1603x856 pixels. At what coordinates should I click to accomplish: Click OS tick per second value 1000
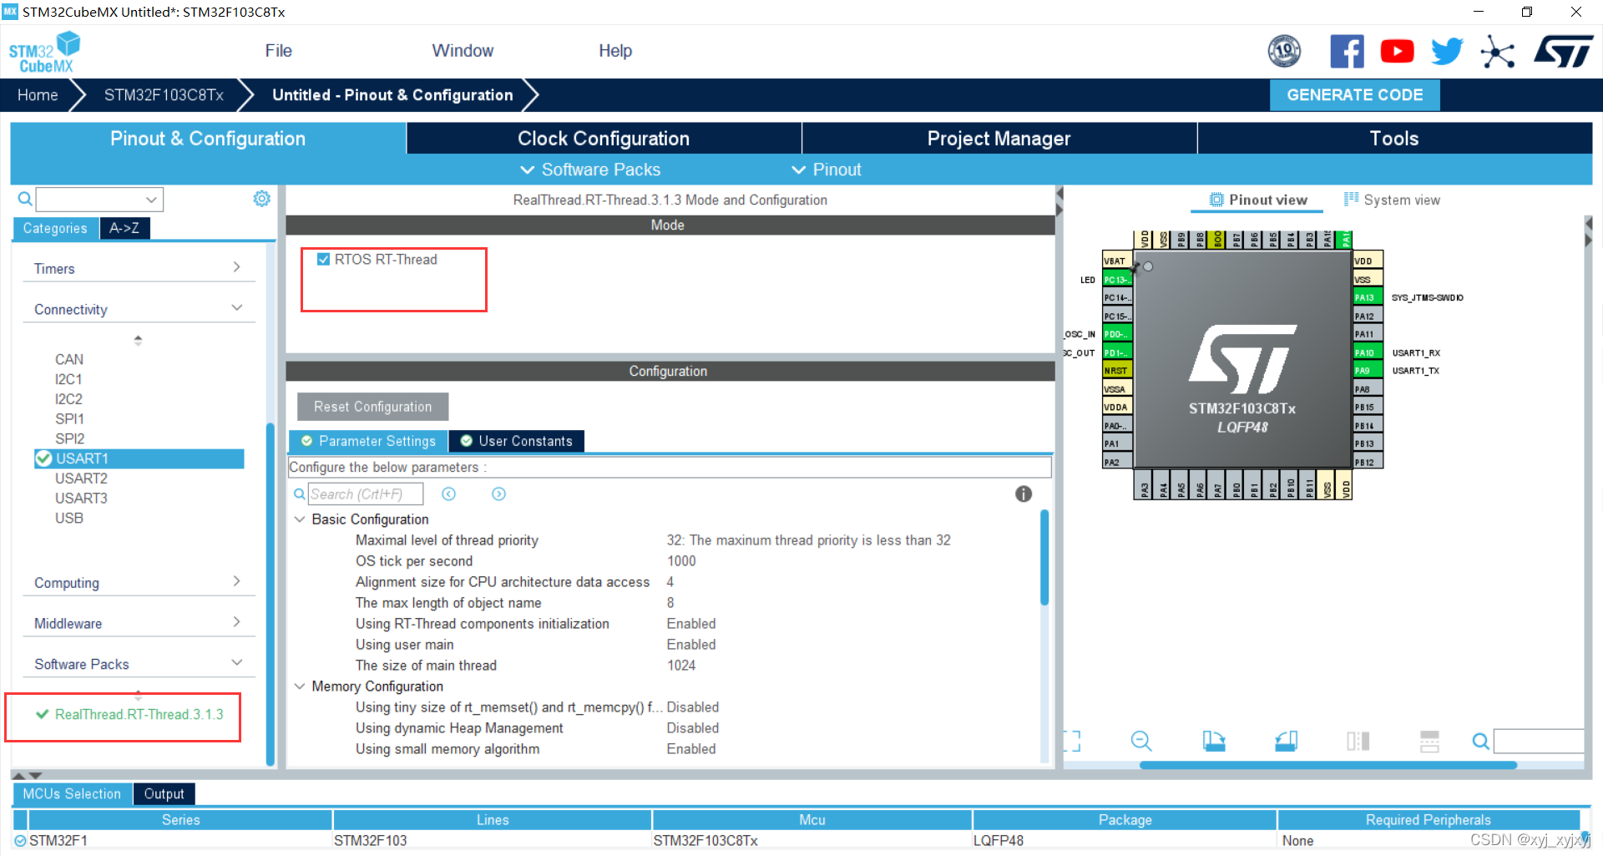[x=681, y=561]
